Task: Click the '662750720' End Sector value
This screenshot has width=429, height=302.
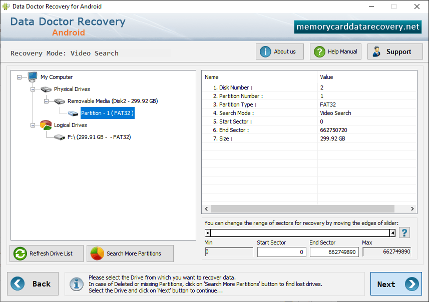Action: coord(333,130)
